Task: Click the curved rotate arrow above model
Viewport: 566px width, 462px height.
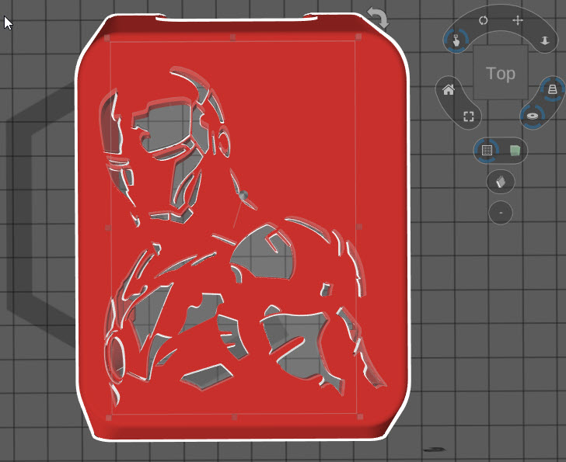Action: pyautogui.click(x=379, y=18)
